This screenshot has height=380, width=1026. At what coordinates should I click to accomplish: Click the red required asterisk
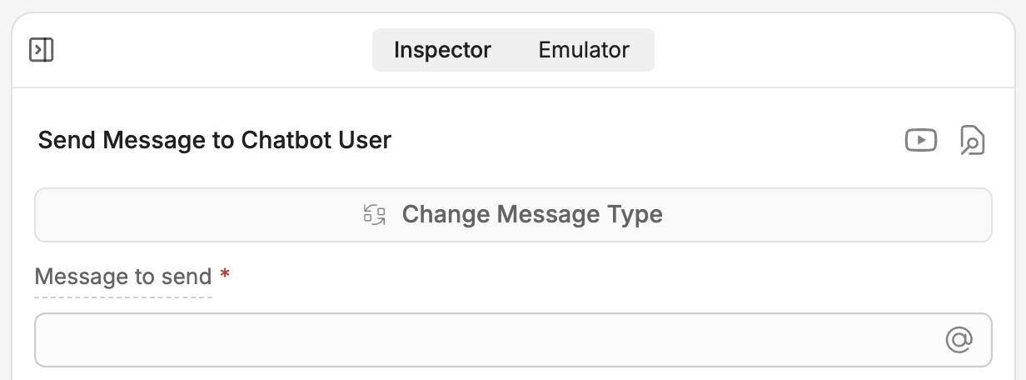pyautogui.click(x=224, y=274)
